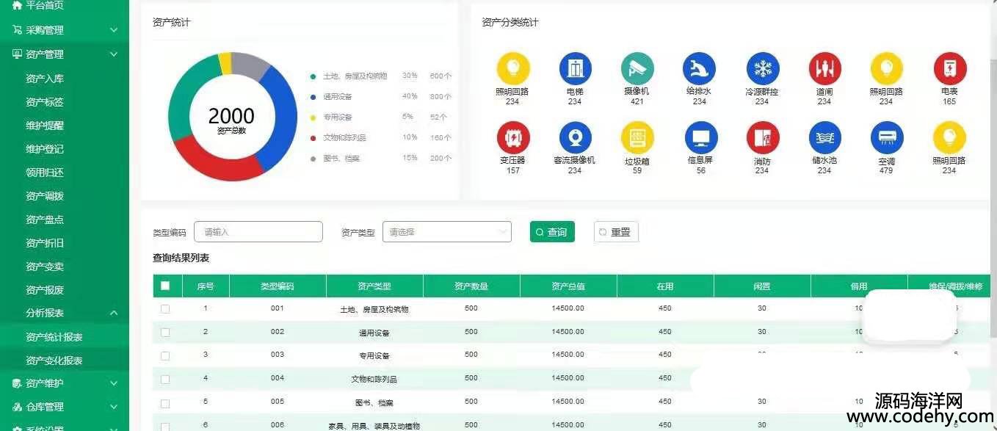Open the 冷源群控 snowflake icon
The height and width of the screenshot is (431, 997).
point(763,69)
